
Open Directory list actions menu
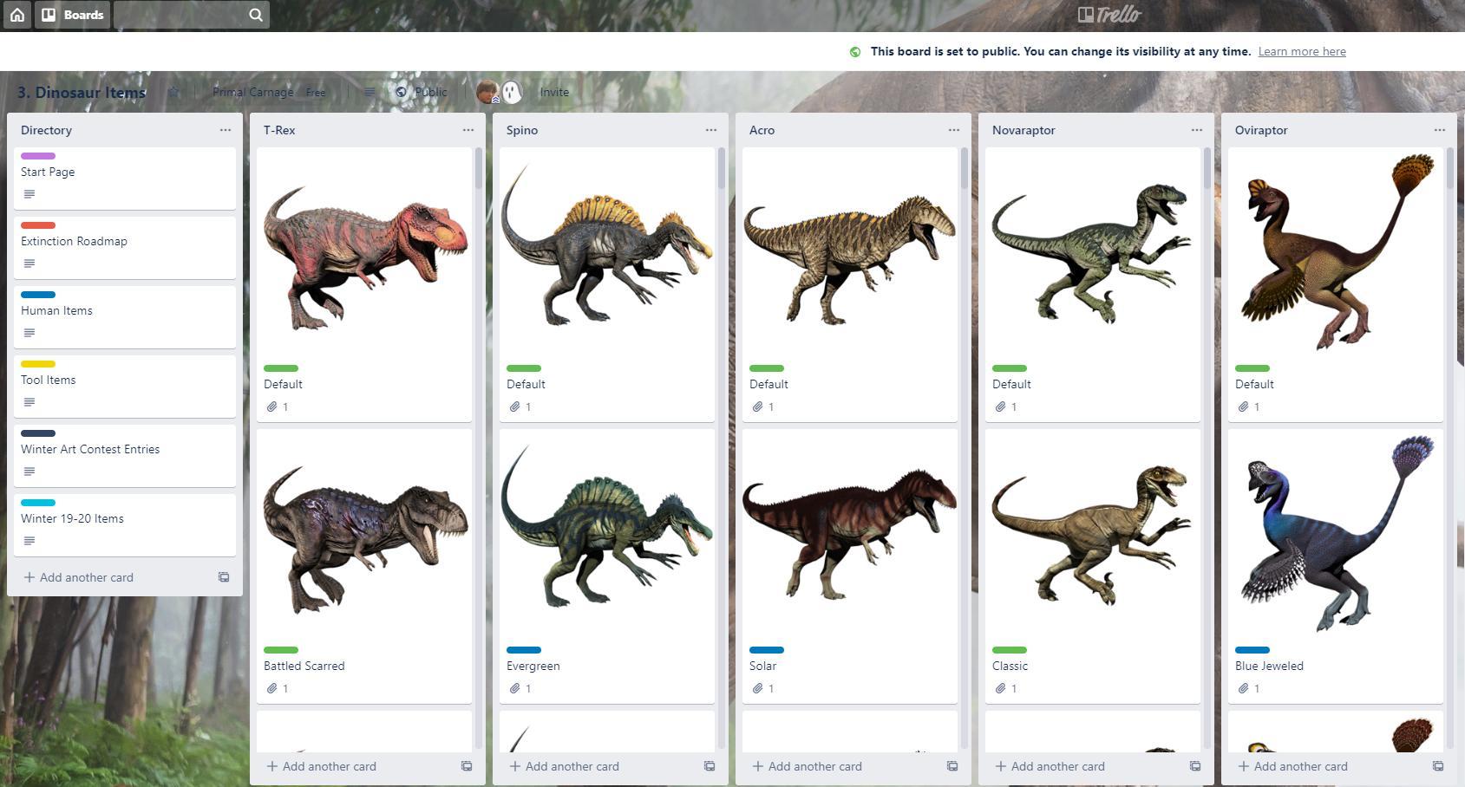(x=226, y=130)
